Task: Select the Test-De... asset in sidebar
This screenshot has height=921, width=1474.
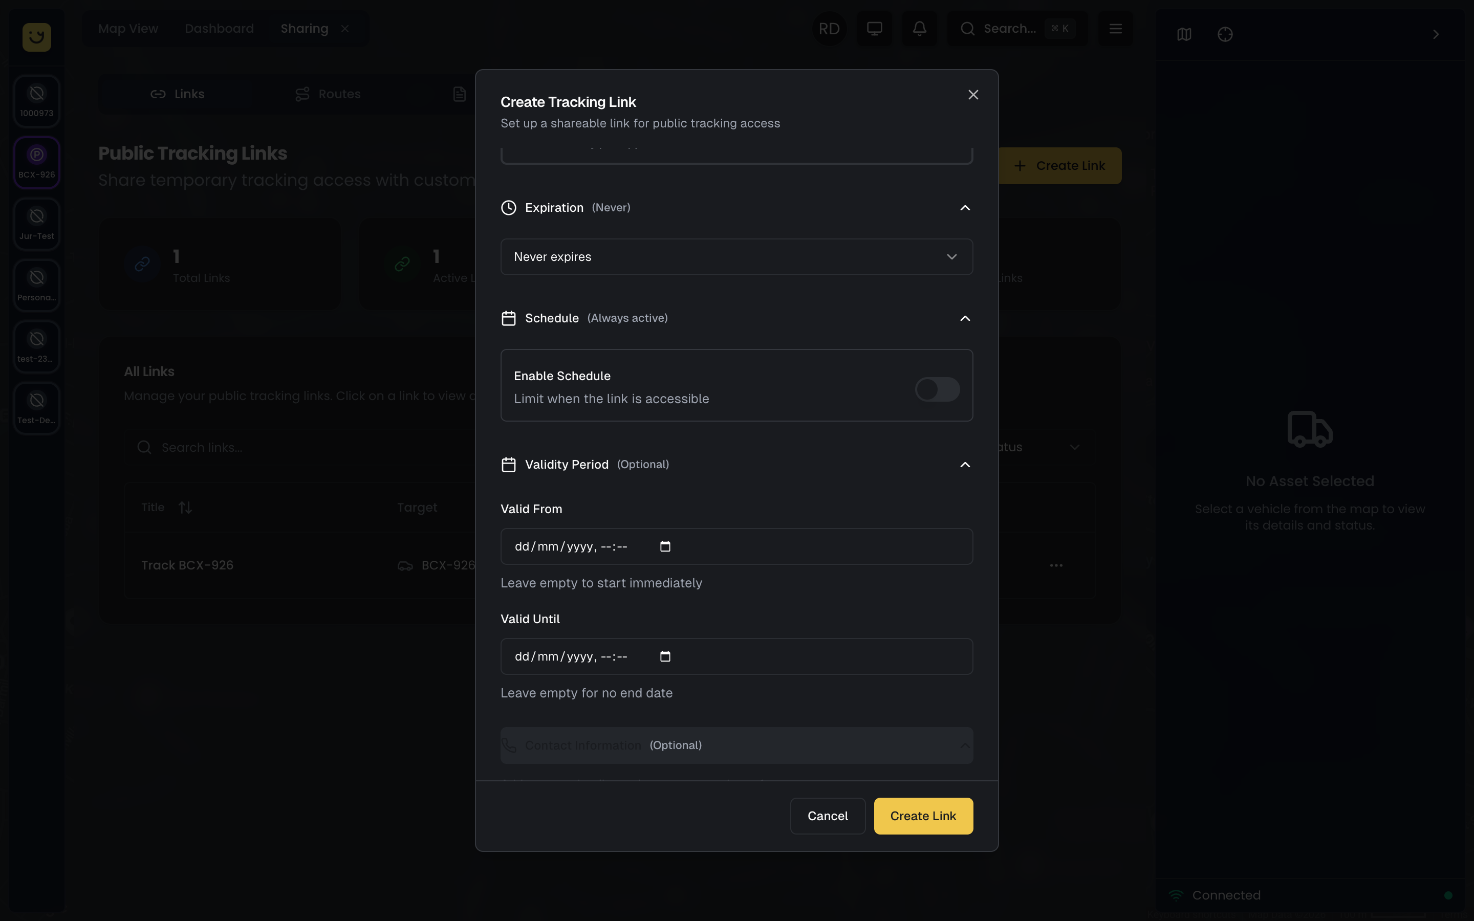Action: tap(36, 408)
